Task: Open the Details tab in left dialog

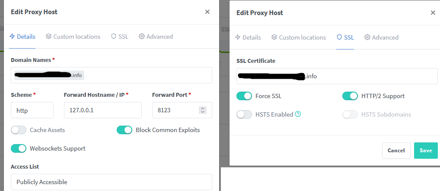Action: [22, 37]
